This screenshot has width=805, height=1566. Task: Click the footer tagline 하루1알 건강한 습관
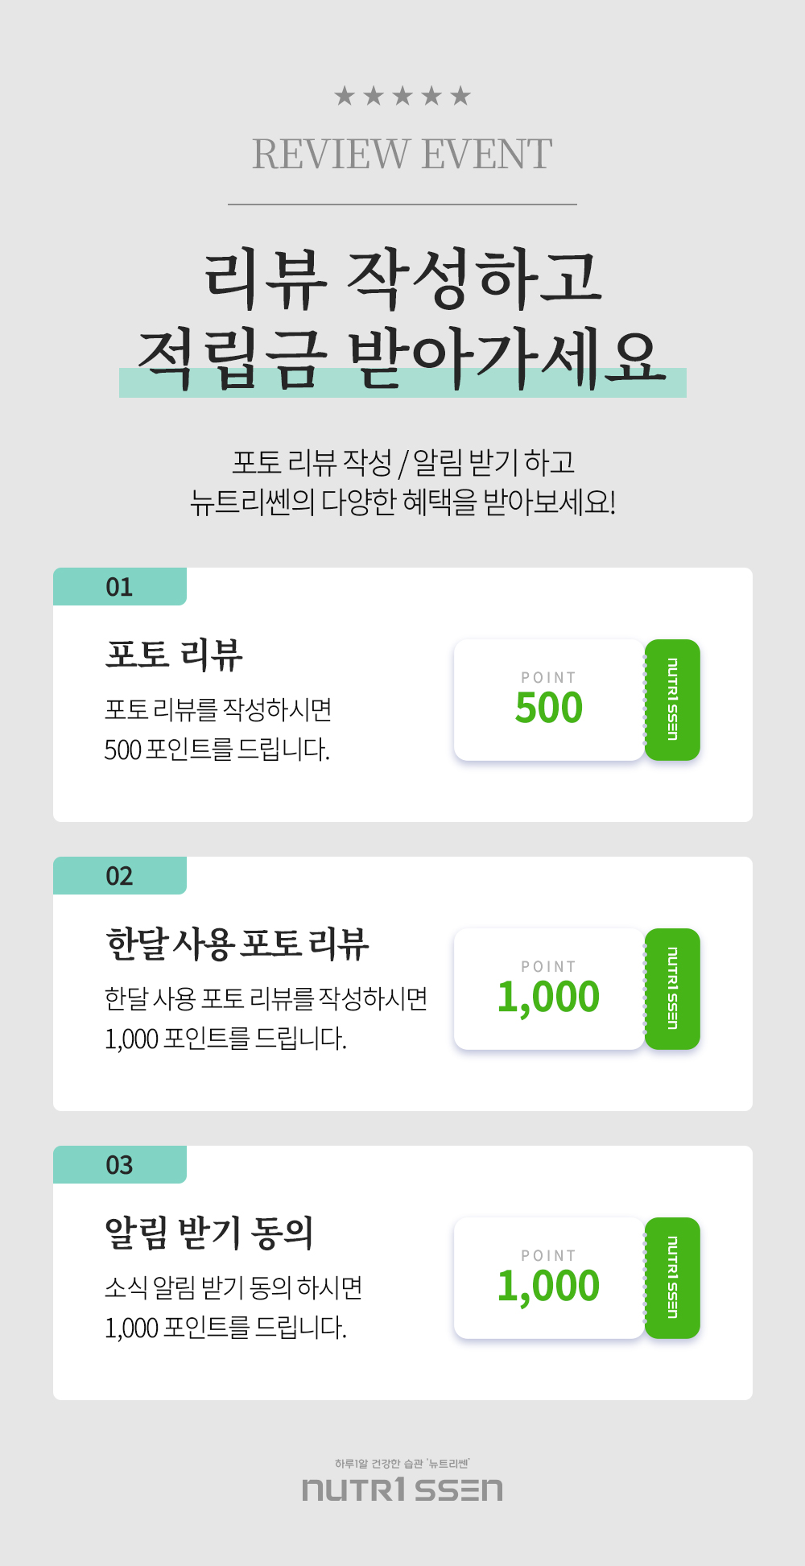(x=402, y=1463)
